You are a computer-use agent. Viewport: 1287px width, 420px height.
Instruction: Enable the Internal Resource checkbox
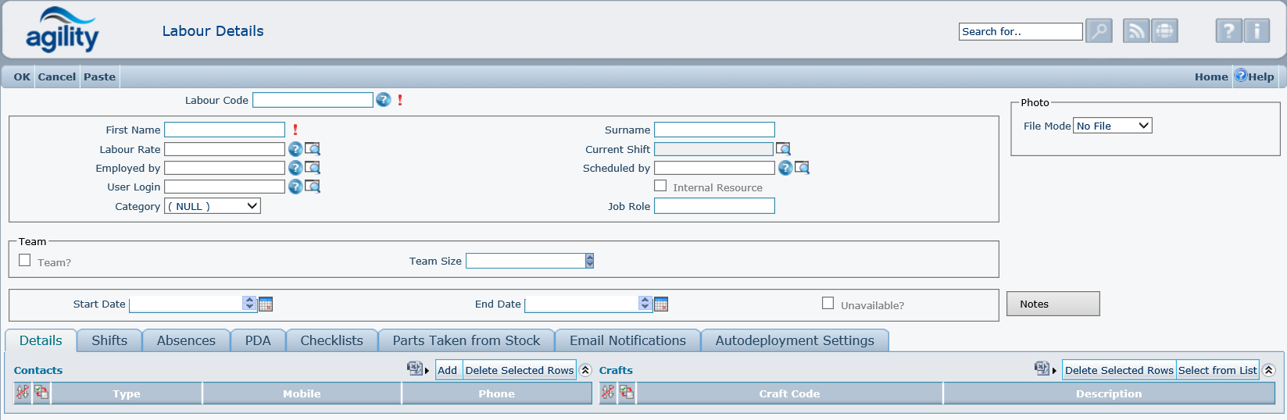point(660,186)
